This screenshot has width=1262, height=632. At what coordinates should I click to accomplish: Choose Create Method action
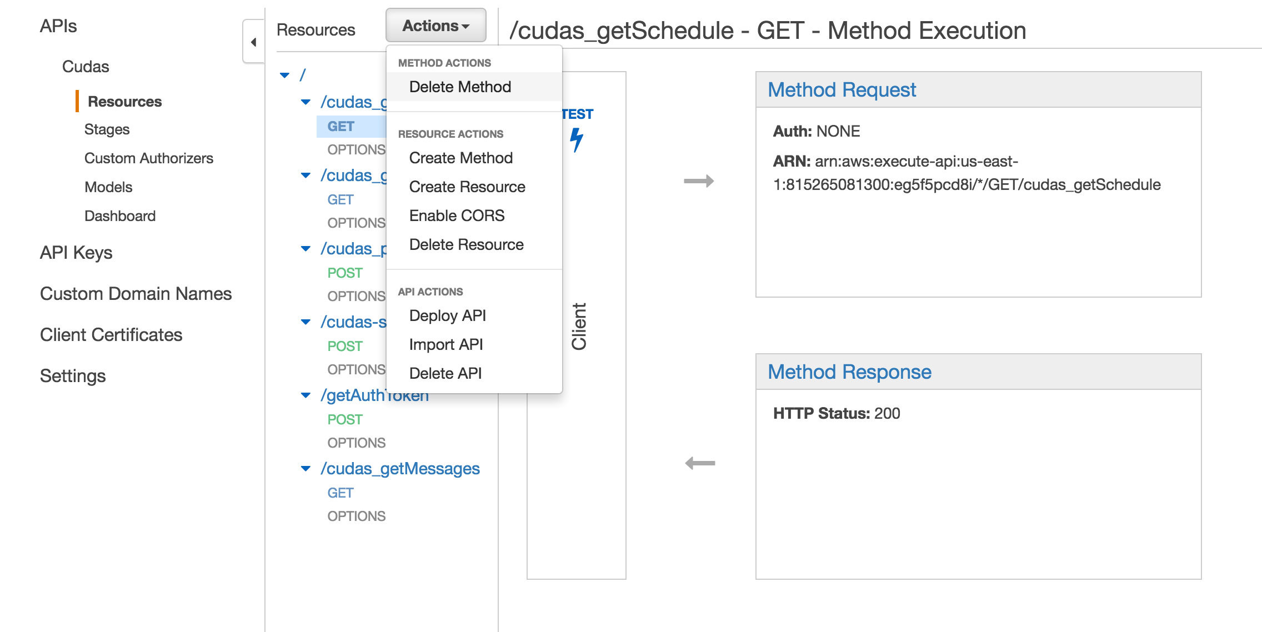tap(461, 158)
